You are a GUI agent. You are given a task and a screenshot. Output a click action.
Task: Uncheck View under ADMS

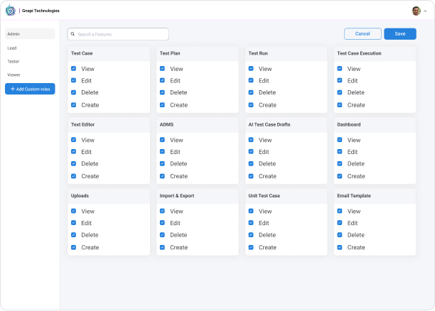click(162, 140)
